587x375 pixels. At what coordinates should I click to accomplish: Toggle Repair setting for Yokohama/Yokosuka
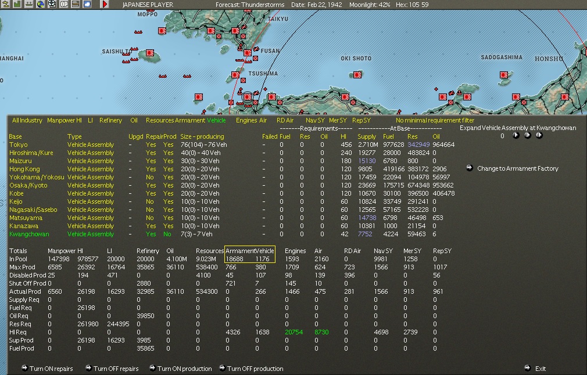[151, 177]
